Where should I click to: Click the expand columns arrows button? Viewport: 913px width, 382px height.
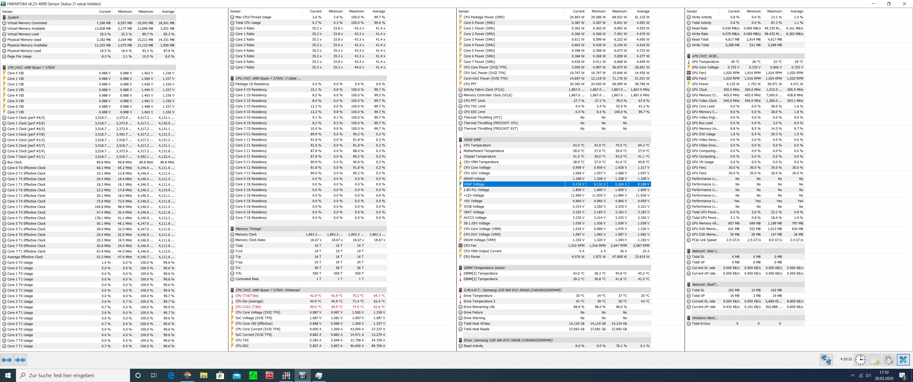tap(7, 360)
